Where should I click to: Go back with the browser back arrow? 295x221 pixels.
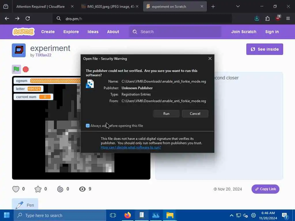(x=7, y=18)
